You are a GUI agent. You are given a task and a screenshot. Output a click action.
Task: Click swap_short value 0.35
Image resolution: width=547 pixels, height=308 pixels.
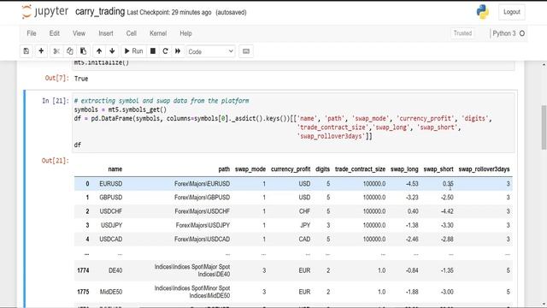pos(448,184)
